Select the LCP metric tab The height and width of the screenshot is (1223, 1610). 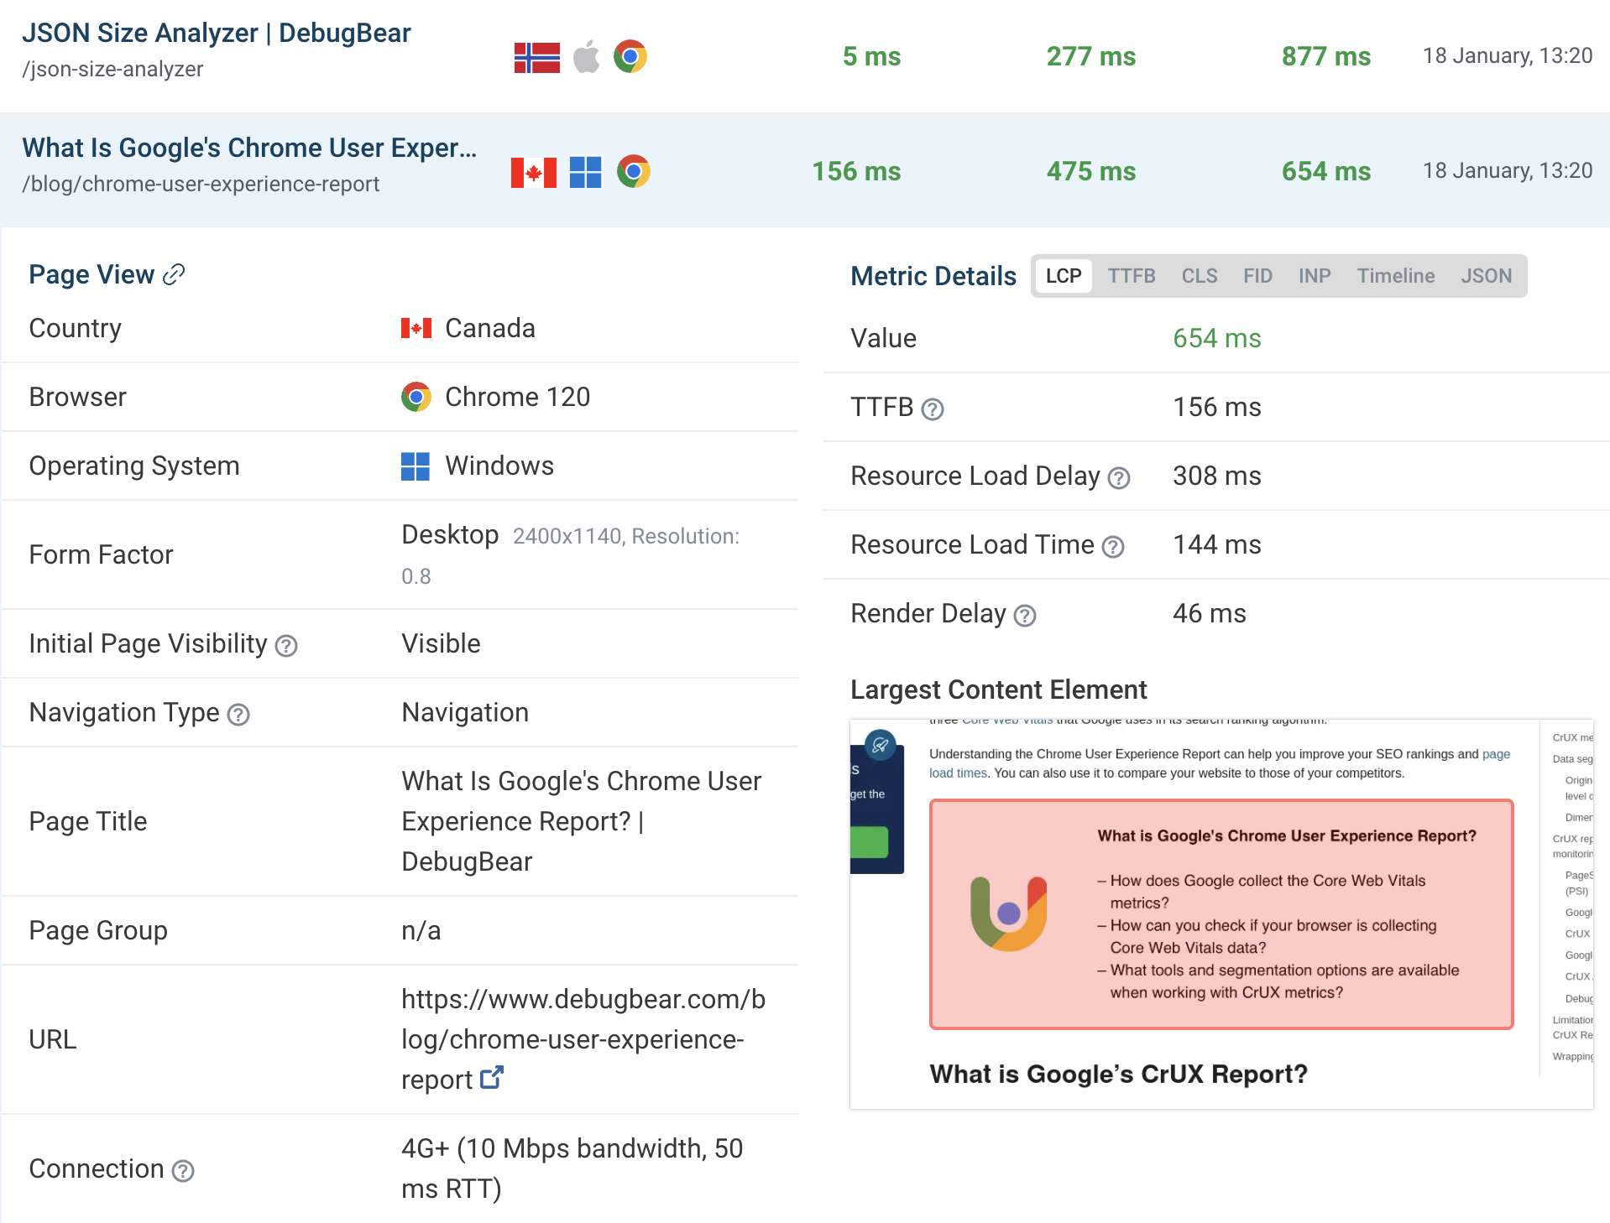pyautogui.click(x=1064, y=276)
